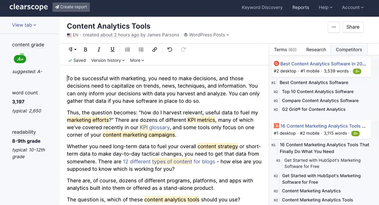Select H2 Content Marketing Analytics Tools heading
This screenshot has height=205, width=379.
[317, 200]
